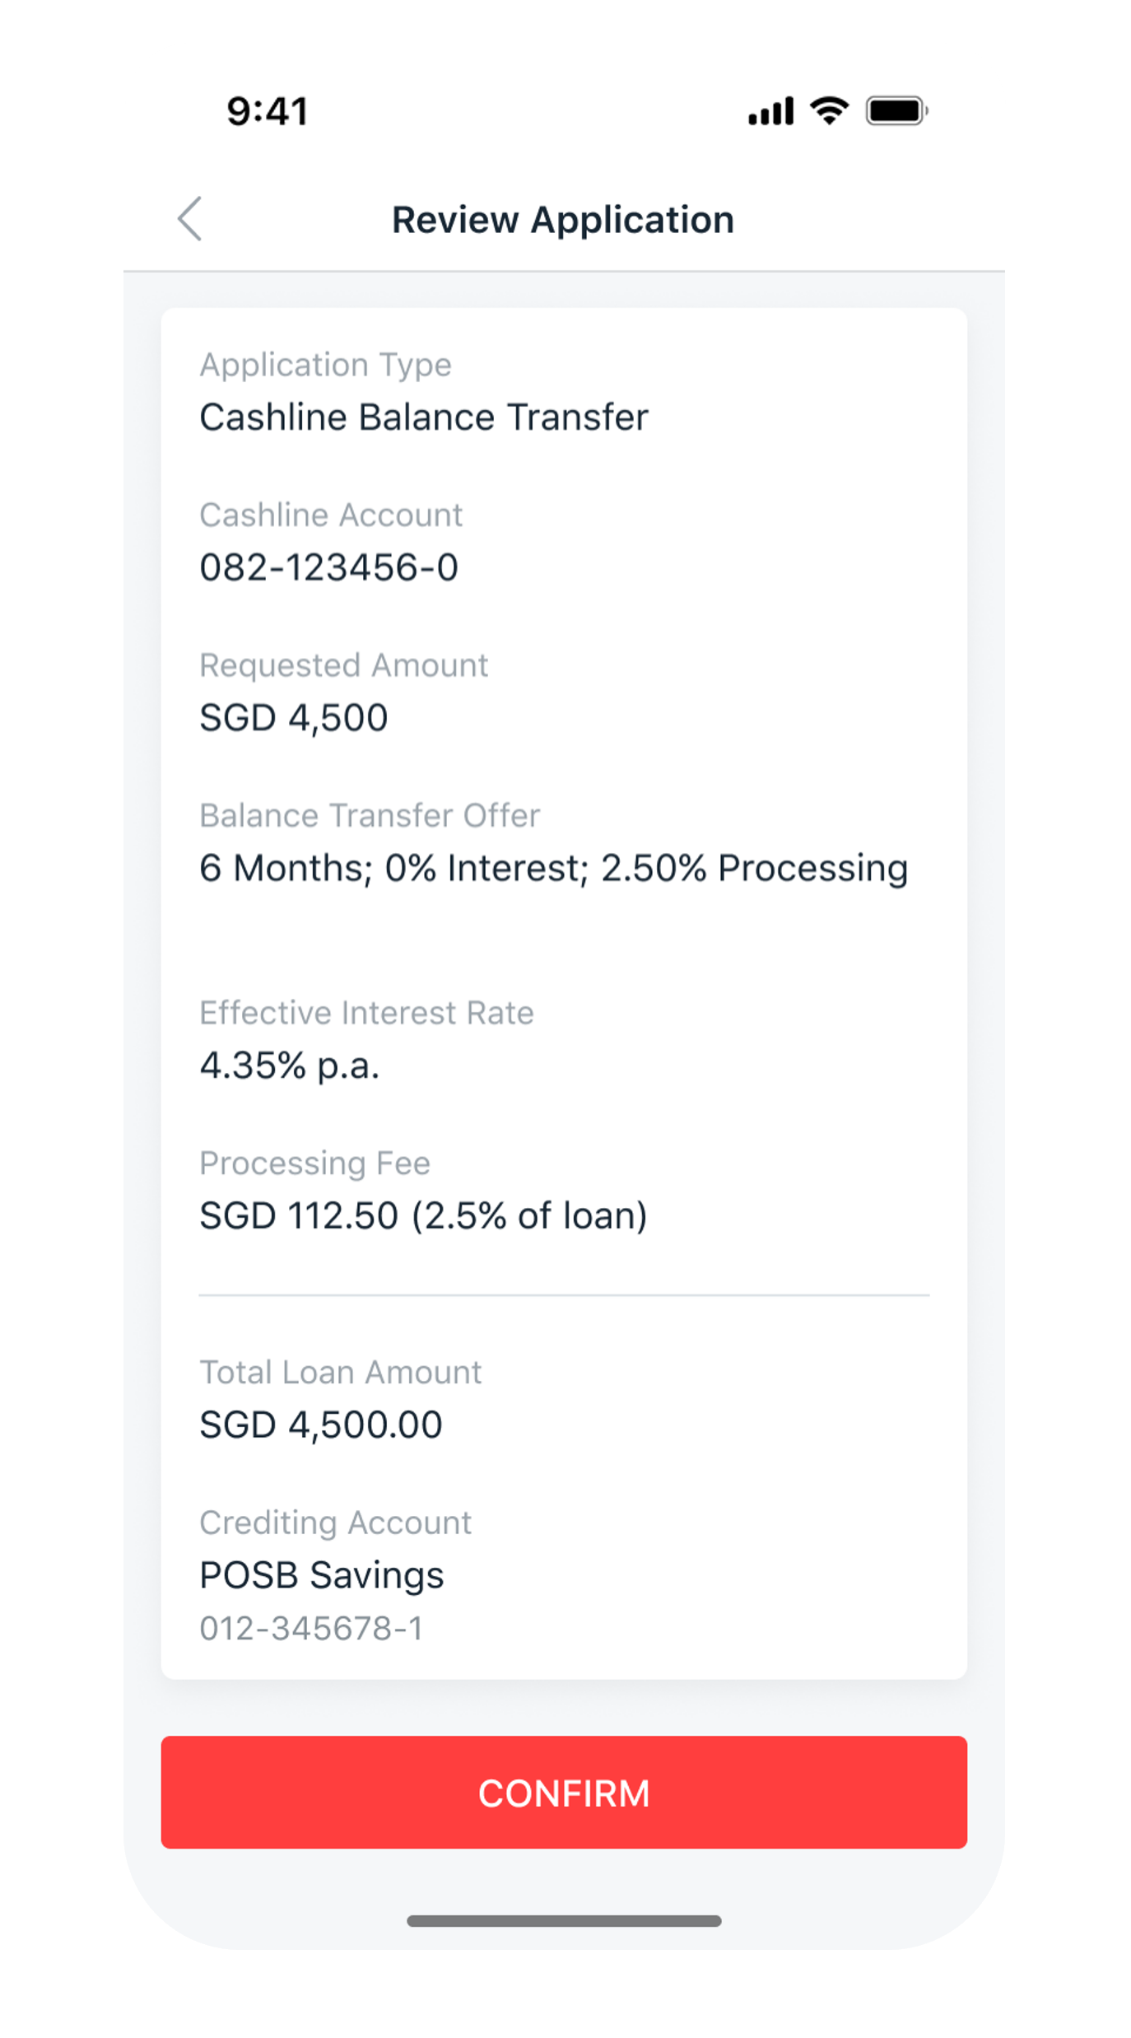Tap the 9:41 clock in status bar

(268, 111)
